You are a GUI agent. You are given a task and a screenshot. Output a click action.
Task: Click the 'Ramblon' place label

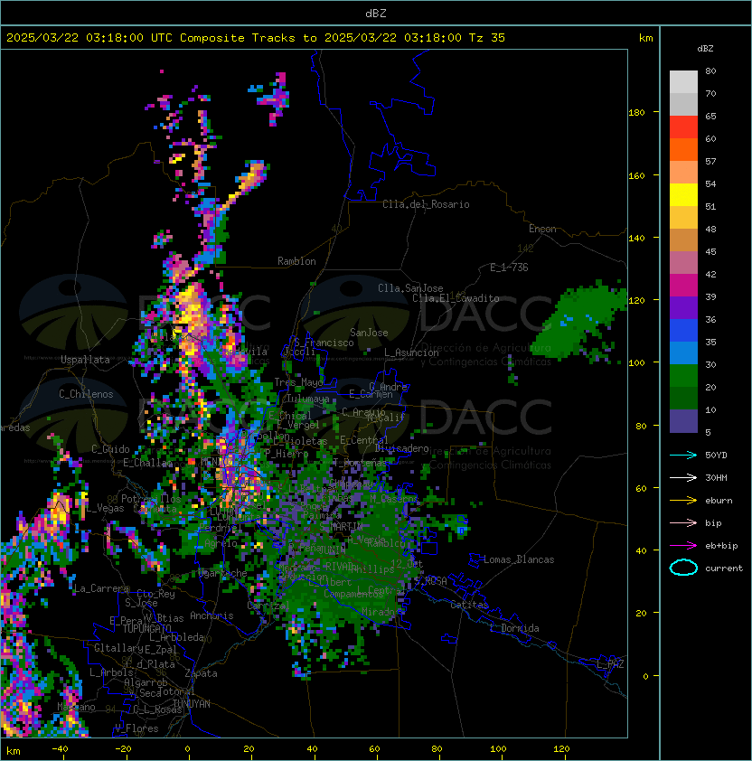(x=296, y=261)
